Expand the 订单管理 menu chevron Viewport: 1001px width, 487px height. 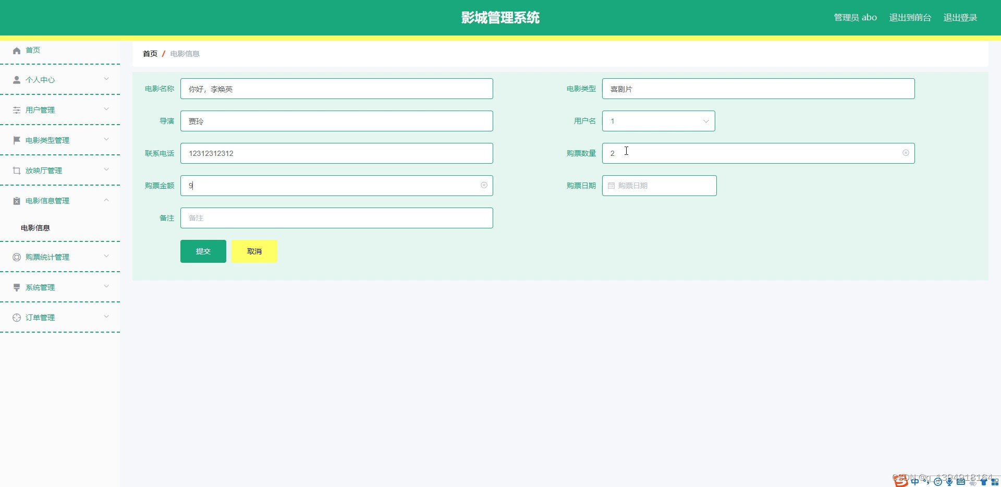106,317
